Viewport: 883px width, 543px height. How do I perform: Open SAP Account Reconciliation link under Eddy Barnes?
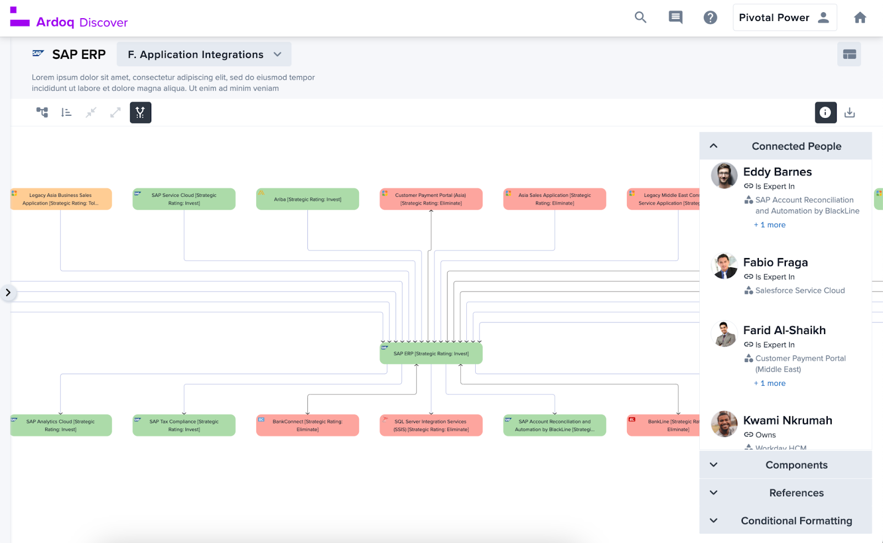coord(807,206)
